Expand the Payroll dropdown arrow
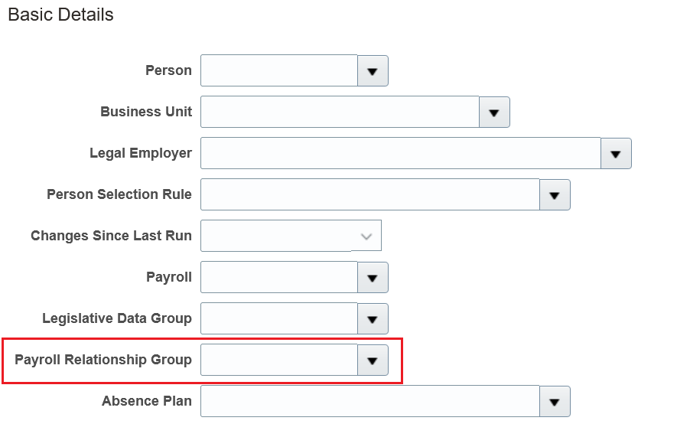This screenshot has width=677, height=424. (373, 277)
